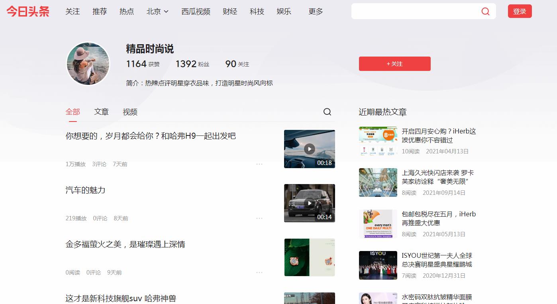557x304 pixels.
Task: Open the 金多福 green leaf thumbnail
Action: point(310,257)
